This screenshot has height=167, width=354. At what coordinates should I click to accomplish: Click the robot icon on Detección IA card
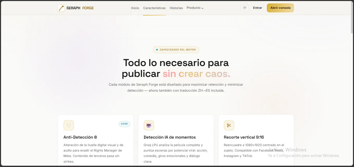[149, 125]
